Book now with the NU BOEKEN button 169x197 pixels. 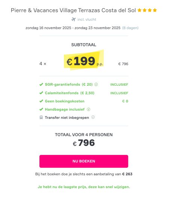click(x=84, y=161)
